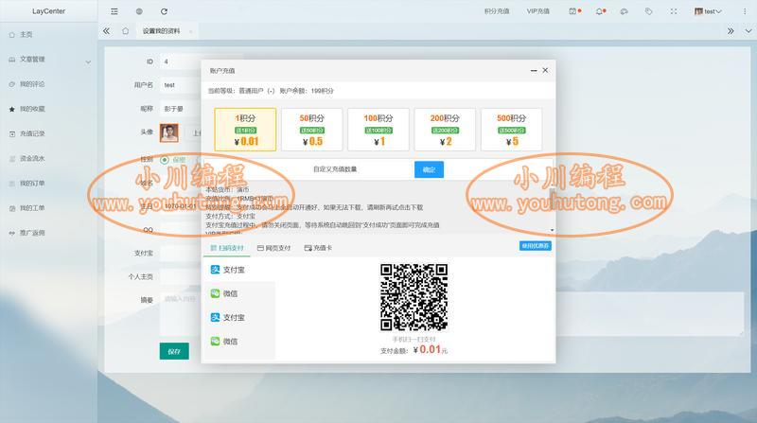Go to the home tab icon
Screen dimensions: 757x423
126,31
